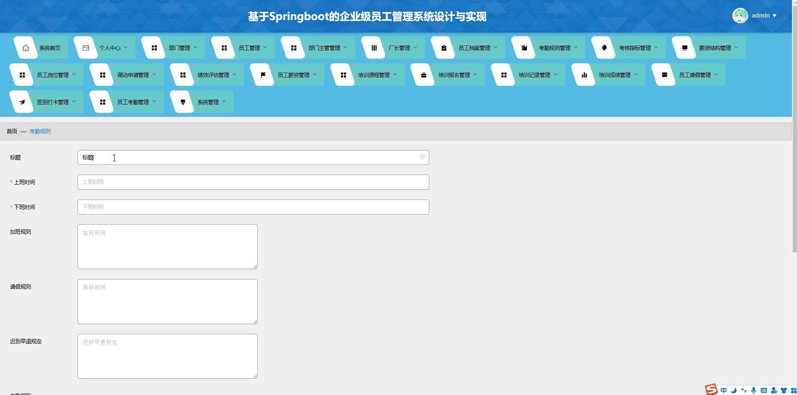The image size is (797, 395).
Task: Click the bulb icon for 考核指标管理
Action: [x=604, y=48]
